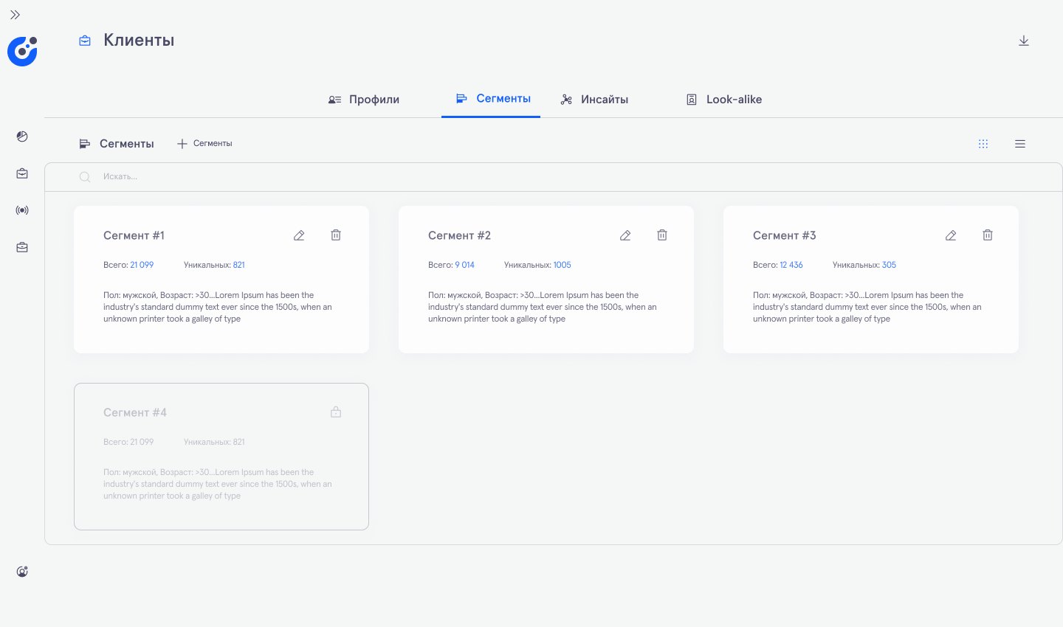Viewport: 1063px width, 627px height.
Task: Click the download icon in header
Action: tap(1024, 41)
